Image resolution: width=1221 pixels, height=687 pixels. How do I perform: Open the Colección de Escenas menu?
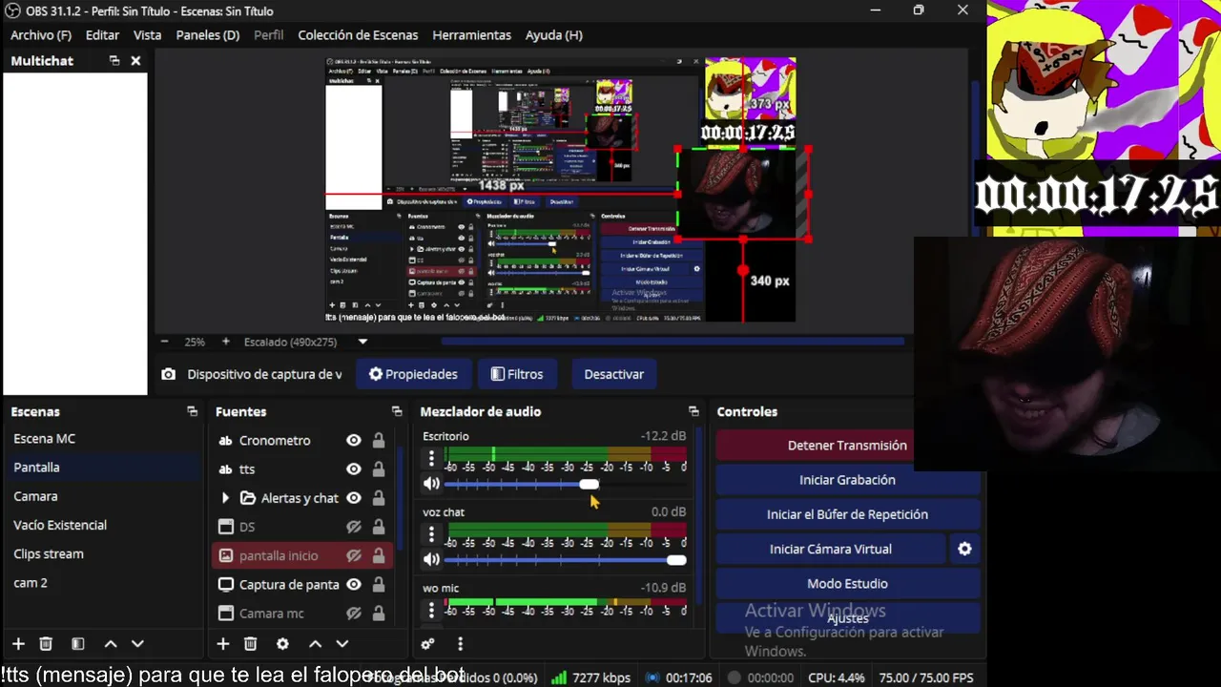click(x=358, y=34)
